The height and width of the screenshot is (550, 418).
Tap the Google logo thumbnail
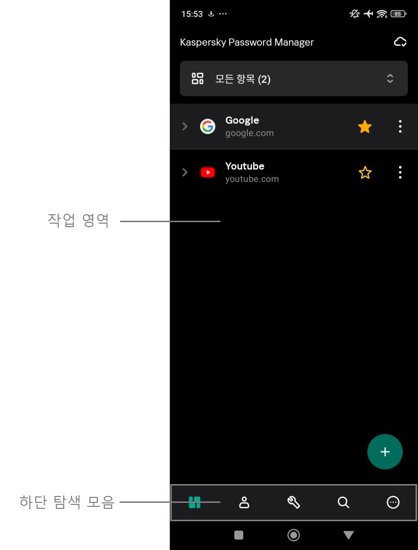[208, 126]
